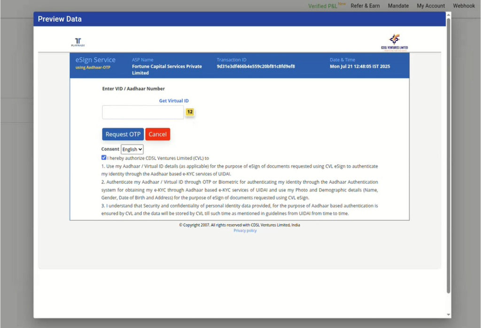Uncheck the CVL authorization consent checkbox

tap(104, 157)
